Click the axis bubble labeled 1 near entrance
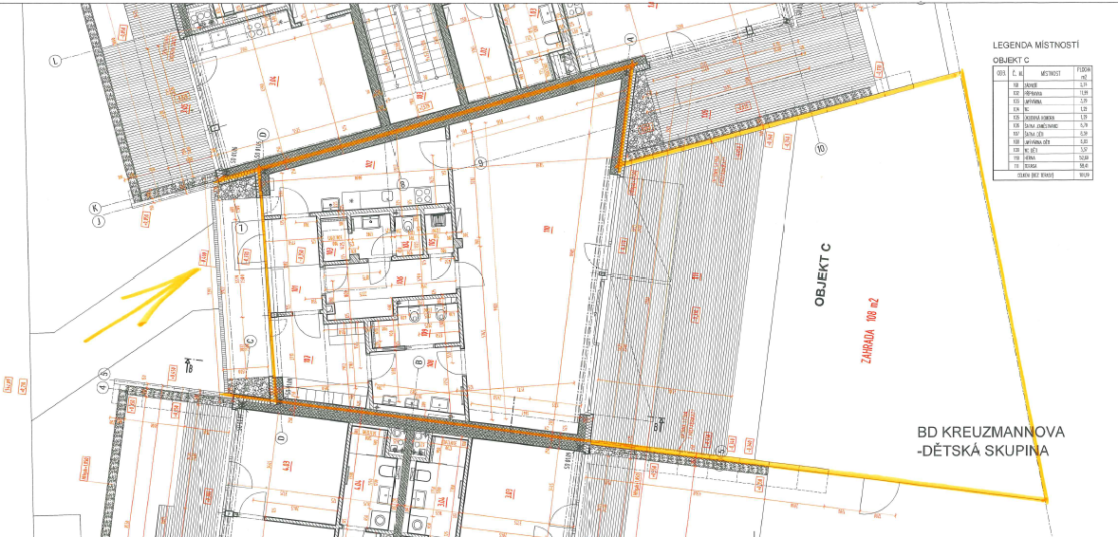The image size is (1118, 537). coord(242,228)
